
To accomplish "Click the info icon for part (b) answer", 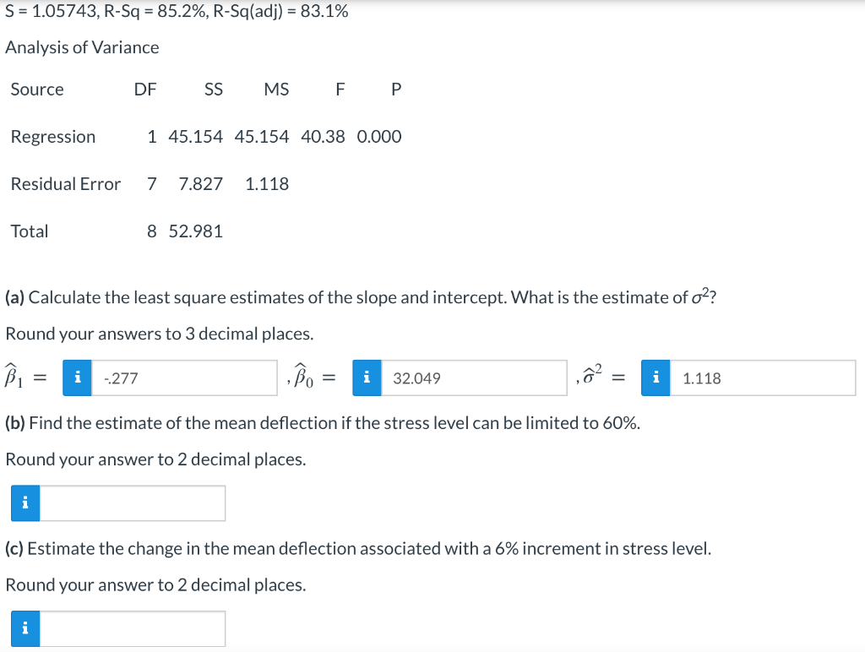I will tap(24, 503).
